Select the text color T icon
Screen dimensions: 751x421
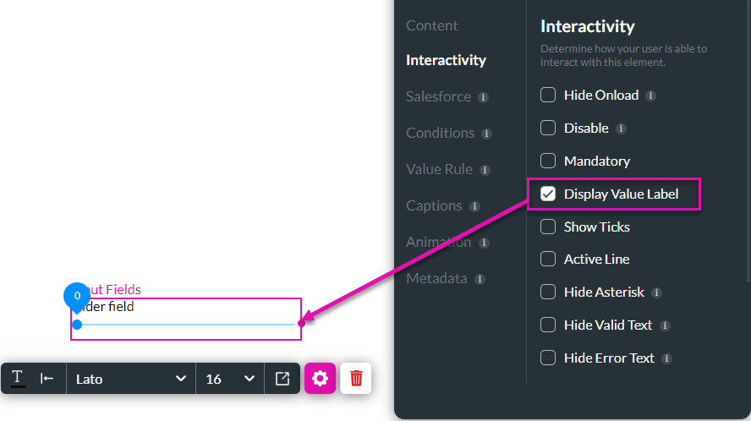[18, 379]
